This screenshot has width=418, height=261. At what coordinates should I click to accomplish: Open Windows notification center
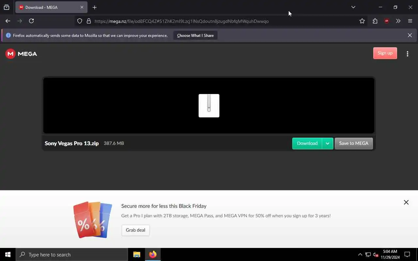coord(407,254)
